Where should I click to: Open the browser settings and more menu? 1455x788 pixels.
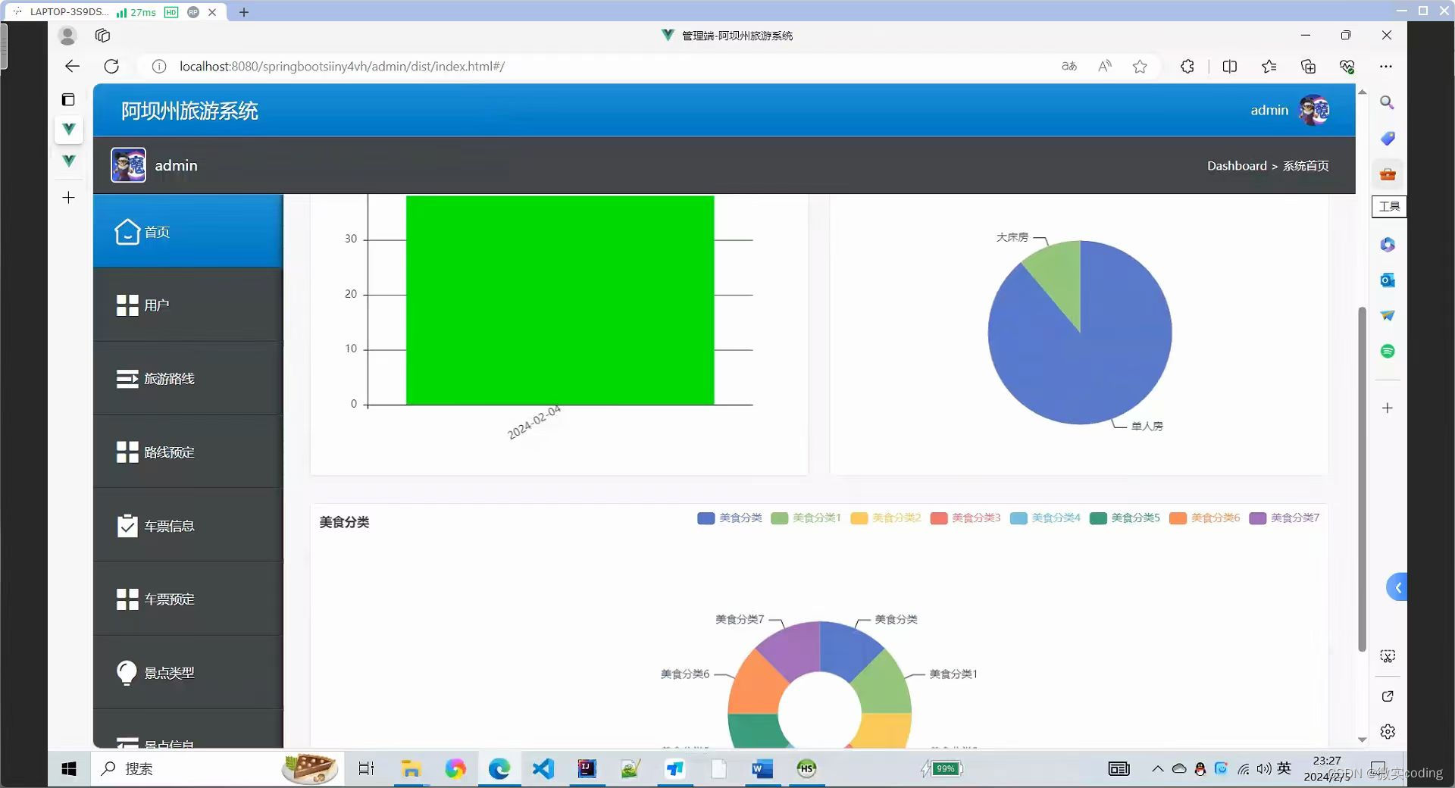[1386, 67]
